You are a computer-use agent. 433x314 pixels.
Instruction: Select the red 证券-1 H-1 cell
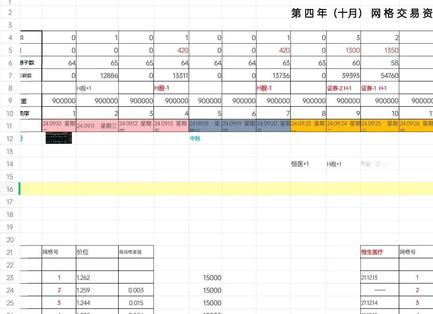click(380, 88)
